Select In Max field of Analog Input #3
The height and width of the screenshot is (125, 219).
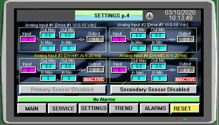point(48,78)
